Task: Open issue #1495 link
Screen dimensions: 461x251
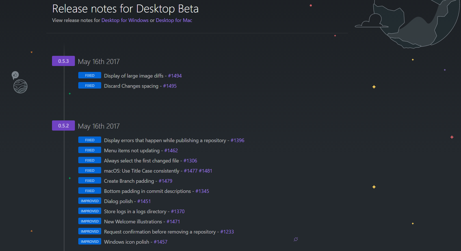Action: (170, 86)
